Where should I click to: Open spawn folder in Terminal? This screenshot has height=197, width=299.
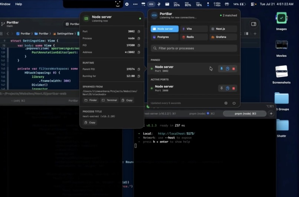click(109, 100)
